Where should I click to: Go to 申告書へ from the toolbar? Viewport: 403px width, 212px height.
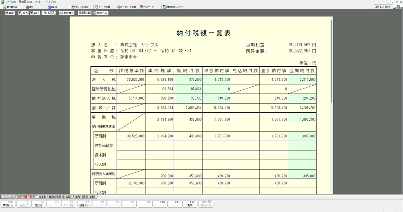pos(67,13)
